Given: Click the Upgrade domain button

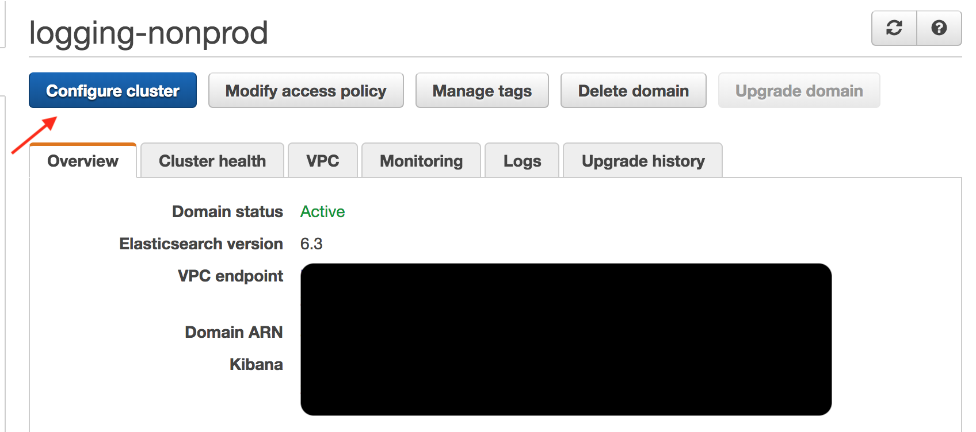Looking at the screenshot, I should point(799,90).
